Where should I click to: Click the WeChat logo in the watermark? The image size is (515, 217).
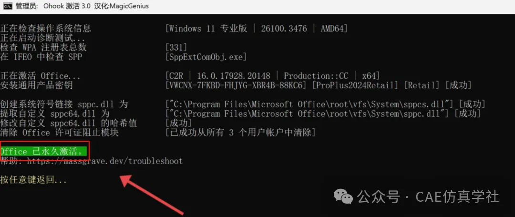tap(345, 196)
